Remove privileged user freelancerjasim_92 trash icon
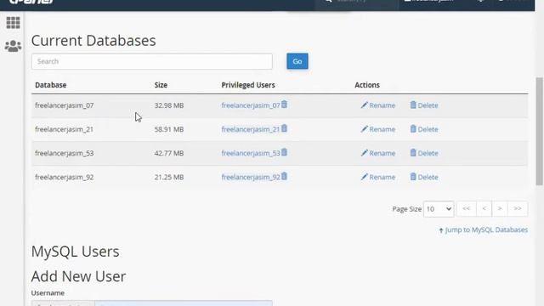Image resolution: width=544 pixels, height=306 pixels. [x=284, y=176]
